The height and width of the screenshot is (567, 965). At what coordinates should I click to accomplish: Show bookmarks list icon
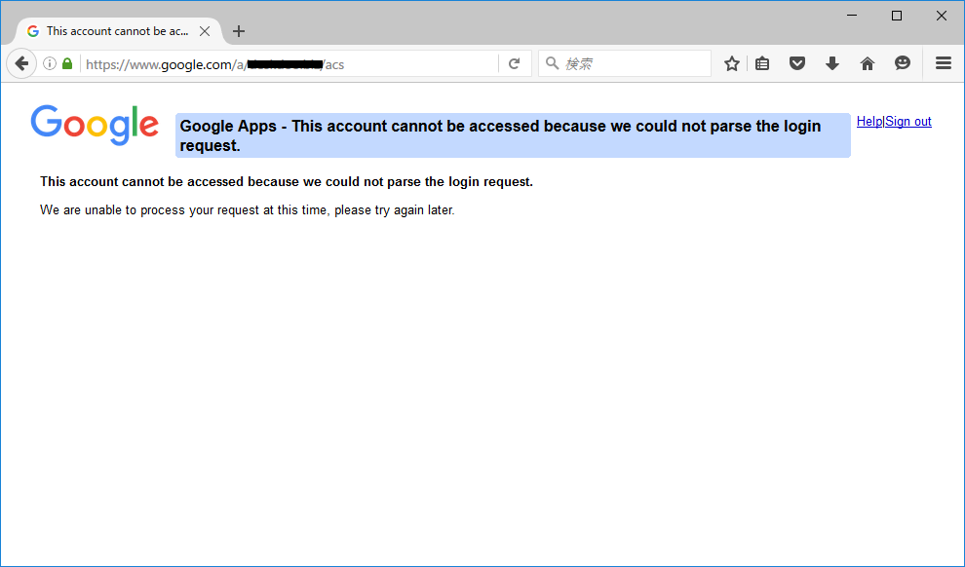tap(762, 63)
